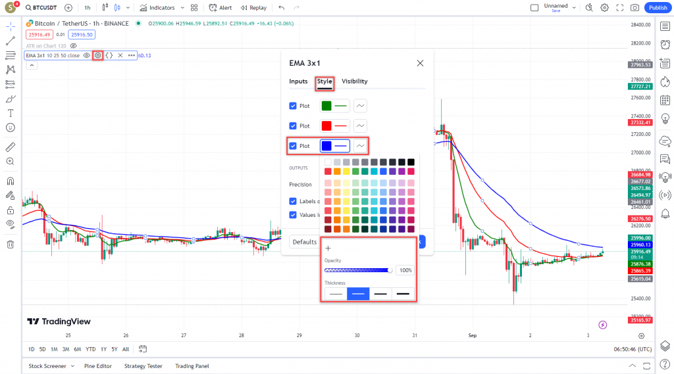This screenshot has width=674, height=374.
Task: Create an Alert
Action: click(220, 8)
